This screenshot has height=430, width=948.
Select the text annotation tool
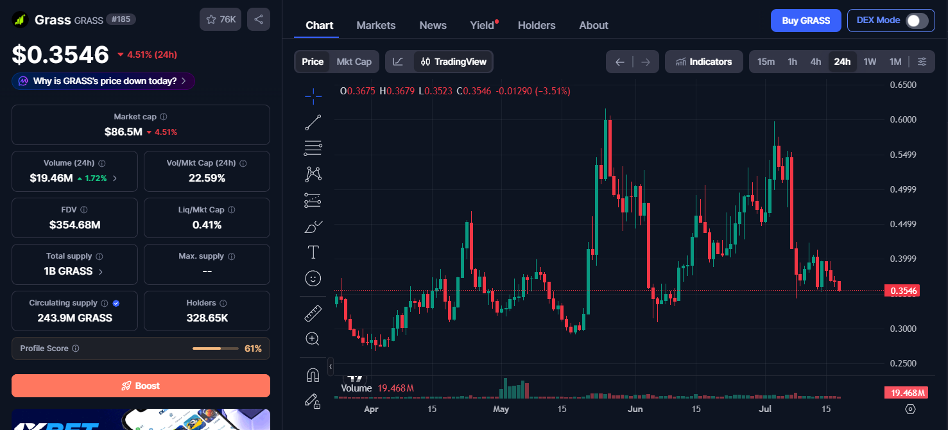pyautogui.click(x=313, y=252)
